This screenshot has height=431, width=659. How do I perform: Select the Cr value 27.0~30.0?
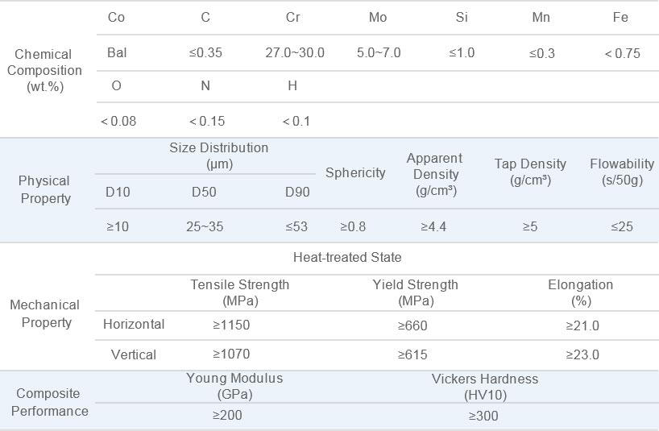[x=295, y=53]
